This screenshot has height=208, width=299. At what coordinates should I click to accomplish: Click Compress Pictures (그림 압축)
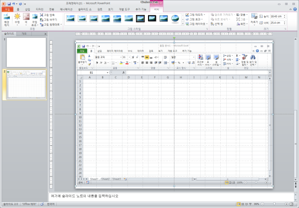coord(47,15)
